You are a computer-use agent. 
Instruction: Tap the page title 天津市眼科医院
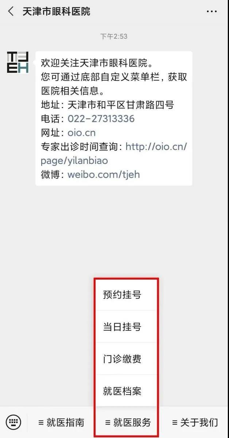click(x=56, y=12)
